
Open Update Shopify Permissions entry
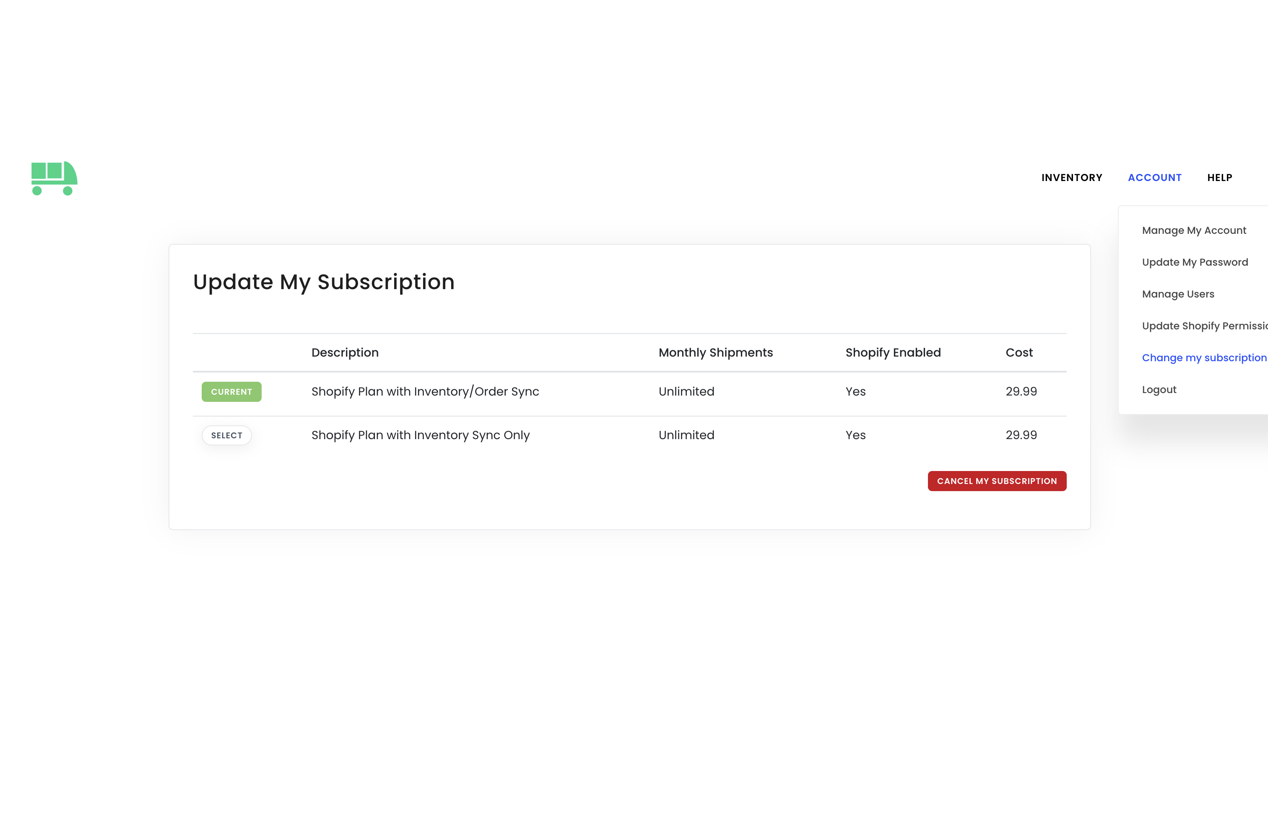pos(1204,326)
